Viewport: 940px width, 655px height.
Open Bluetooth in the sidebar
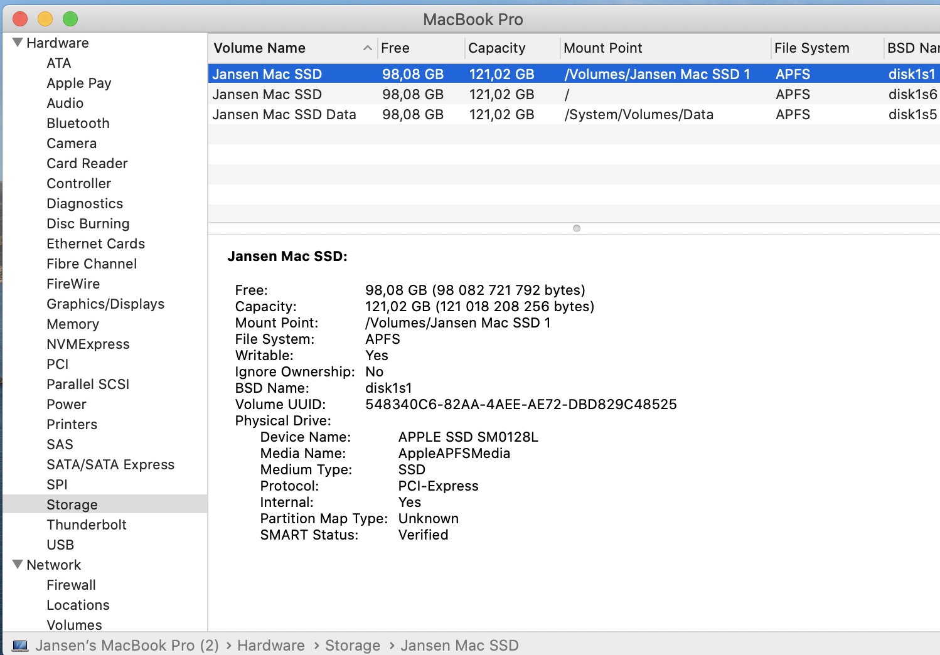[78, 124]
